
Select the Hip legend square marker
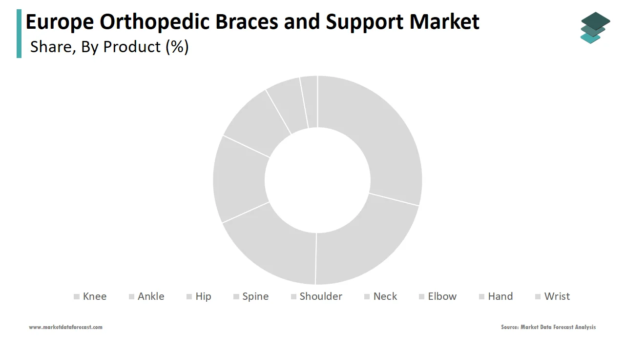click(x=189, y=296)
